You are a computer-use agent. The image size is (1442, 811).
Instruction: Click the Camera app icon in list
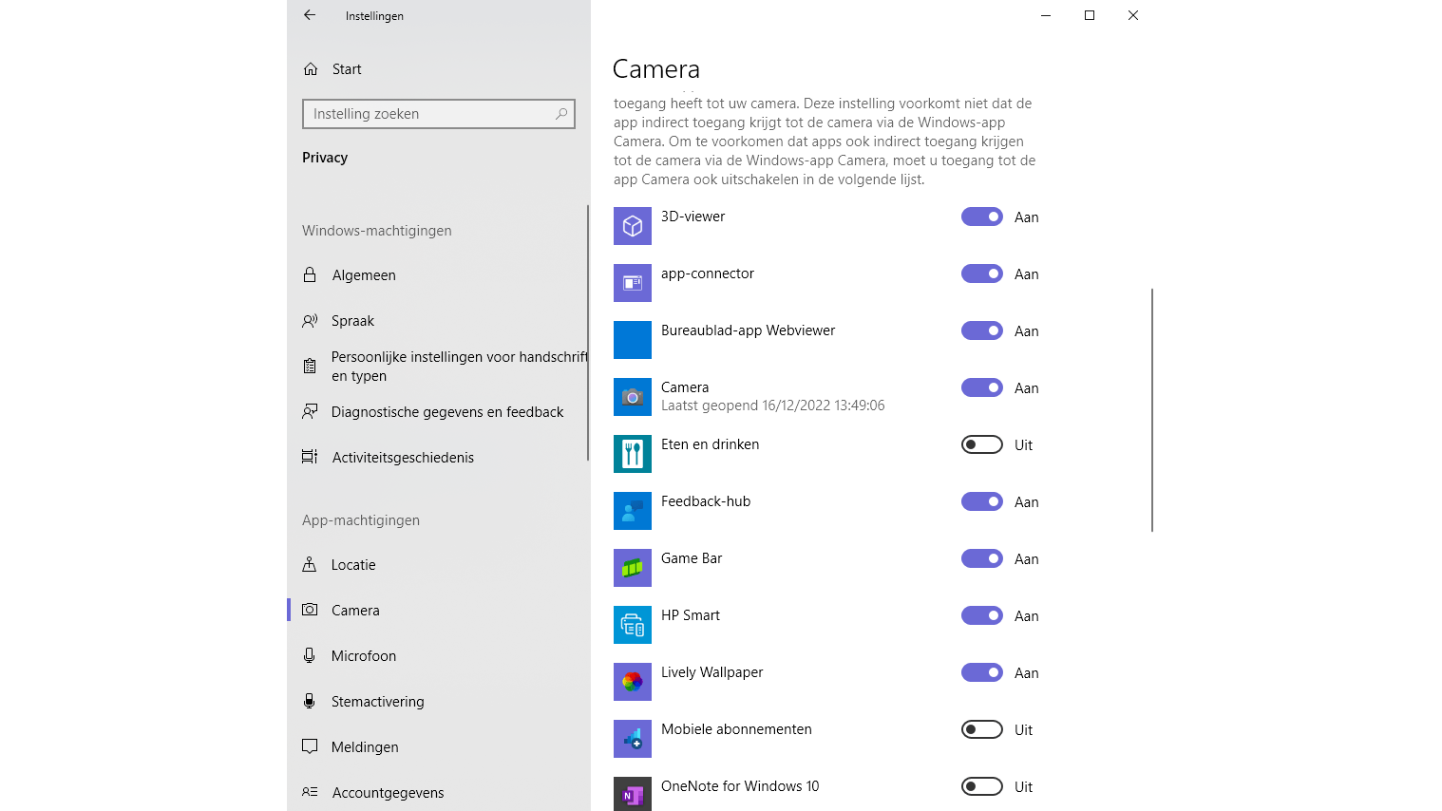(x=633, y=397)
